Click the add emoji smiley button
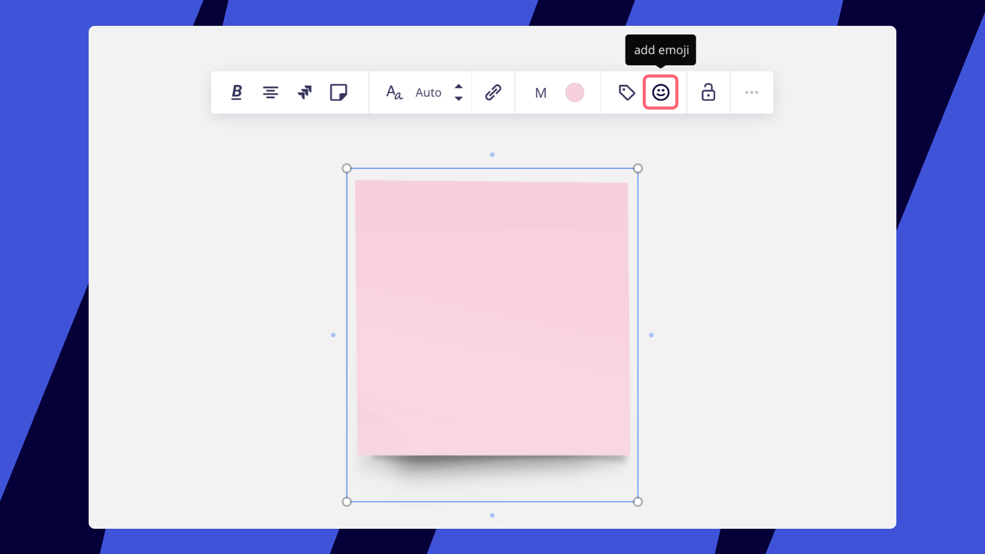 (x=661, y=92)
